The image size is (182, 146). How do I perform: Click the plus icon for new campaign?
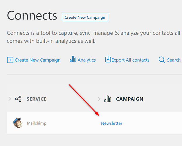click(x=10, y=60)
